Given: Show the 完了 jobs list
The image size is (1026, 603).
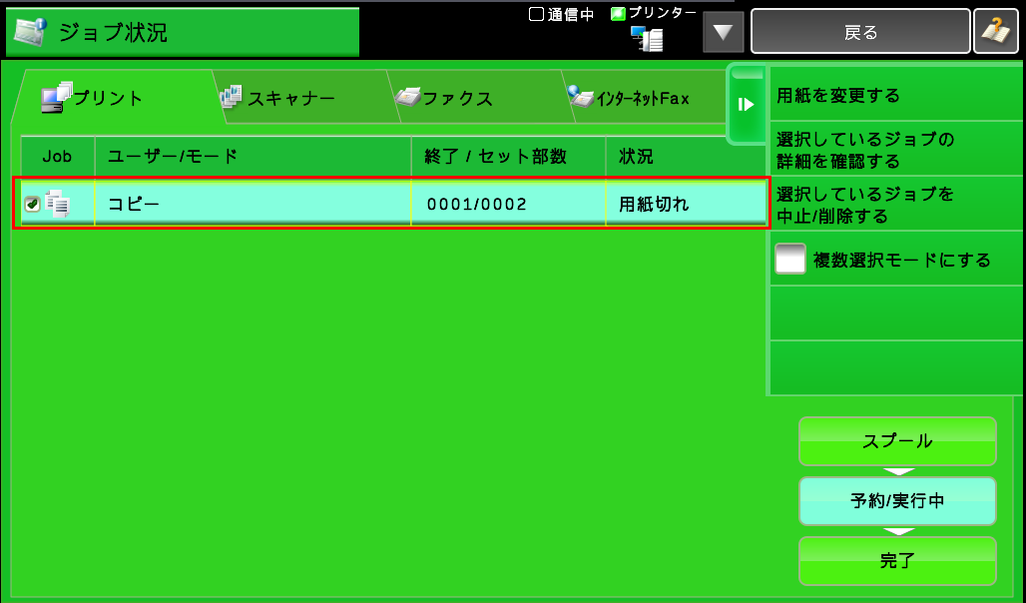Looking at the screenshot, I should coord(897,560).
